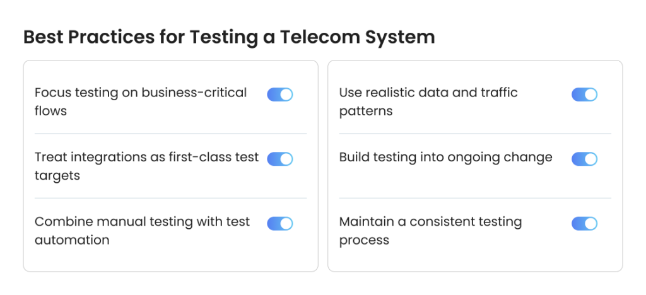Switch off "Combine manual testing" toggle
Viewport: 646px width, 295px height.
click(280, 223)
